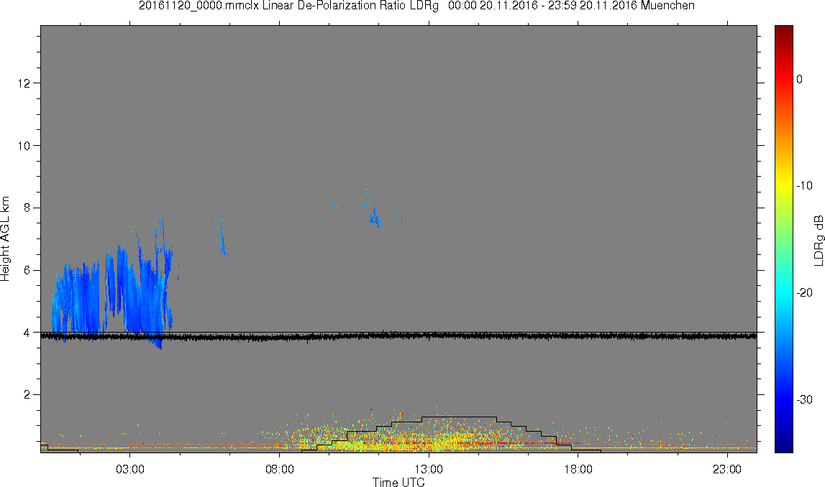
Task: Click the small blue echo near 8 km
Action: [x=375, y=217]
